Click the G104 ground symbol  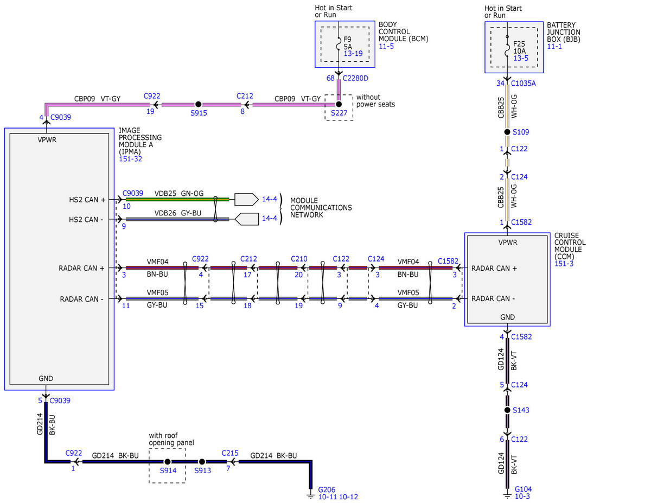[x=507, y=495]
